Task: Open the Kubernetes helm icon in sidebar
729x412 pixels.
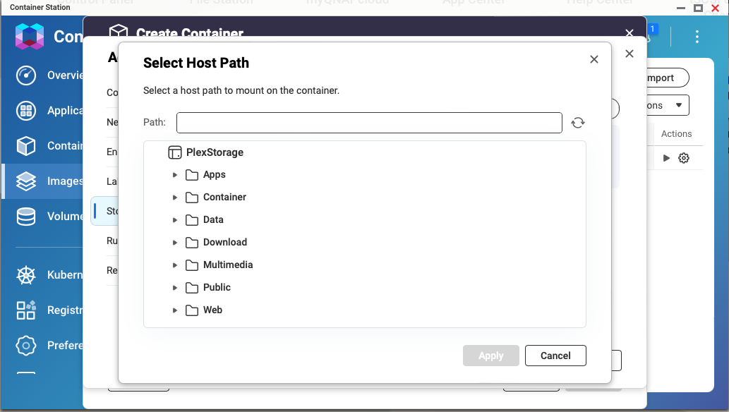Action: pyautogui.click(x=26, y=275)
